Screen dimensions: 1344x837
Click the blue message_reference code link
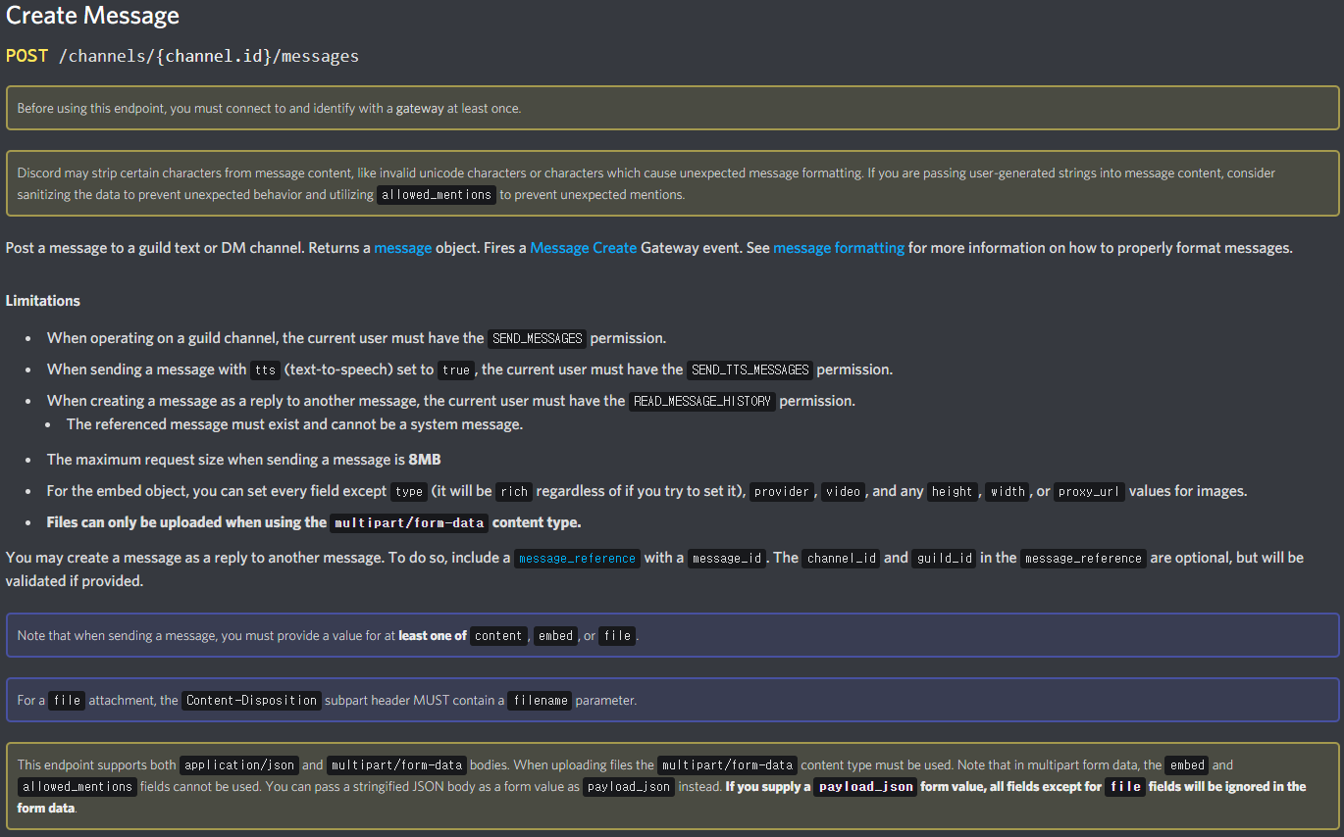pyautogui.click(x=577, y=559)
